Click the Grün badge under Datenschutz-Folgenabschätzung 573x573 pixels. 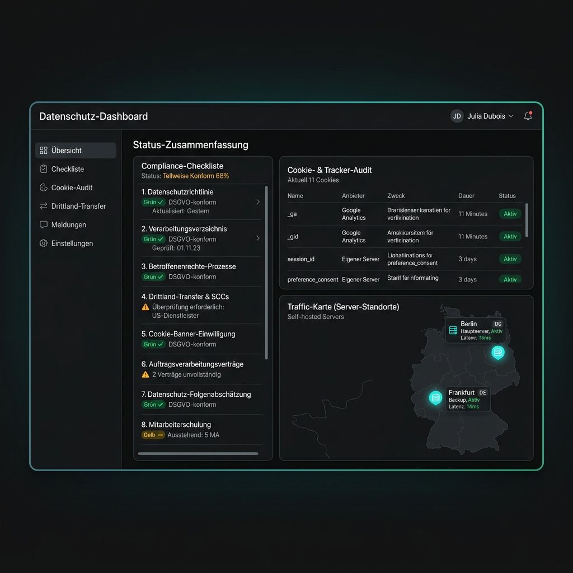coord(153,405)
